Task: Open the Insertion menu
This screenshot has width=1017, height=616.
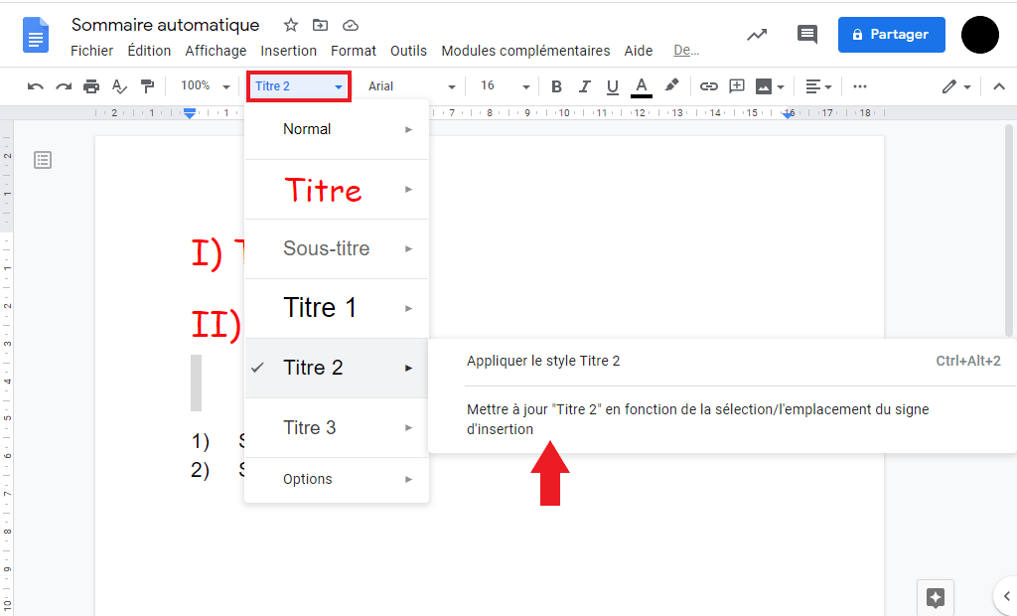Action: click(x=289, y=50)
